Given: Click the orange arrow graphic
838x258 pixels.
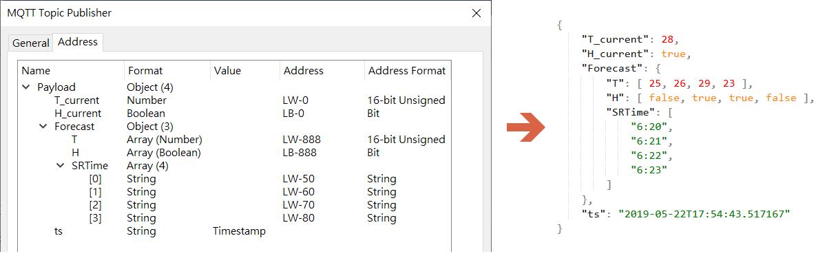Looking at the screenshot, I should click(x=526, y=128).
